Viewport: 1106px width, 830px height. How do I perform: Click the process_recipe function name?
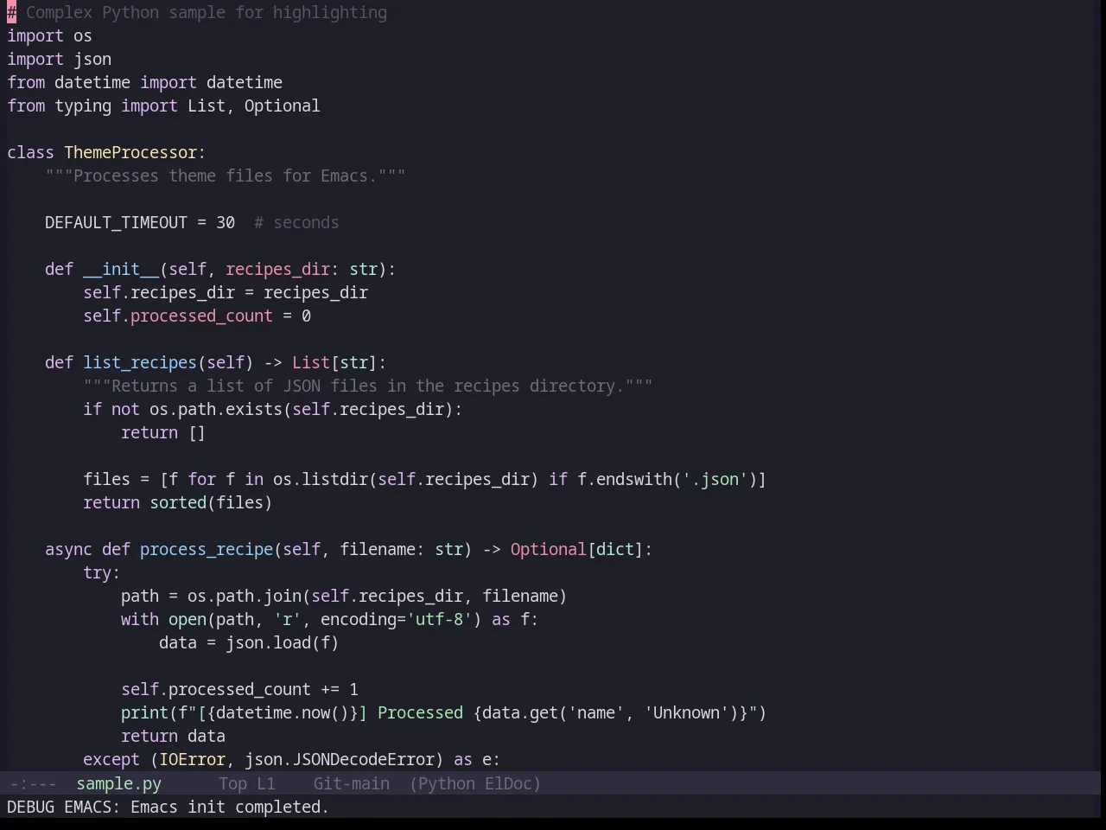pos(207,549)
